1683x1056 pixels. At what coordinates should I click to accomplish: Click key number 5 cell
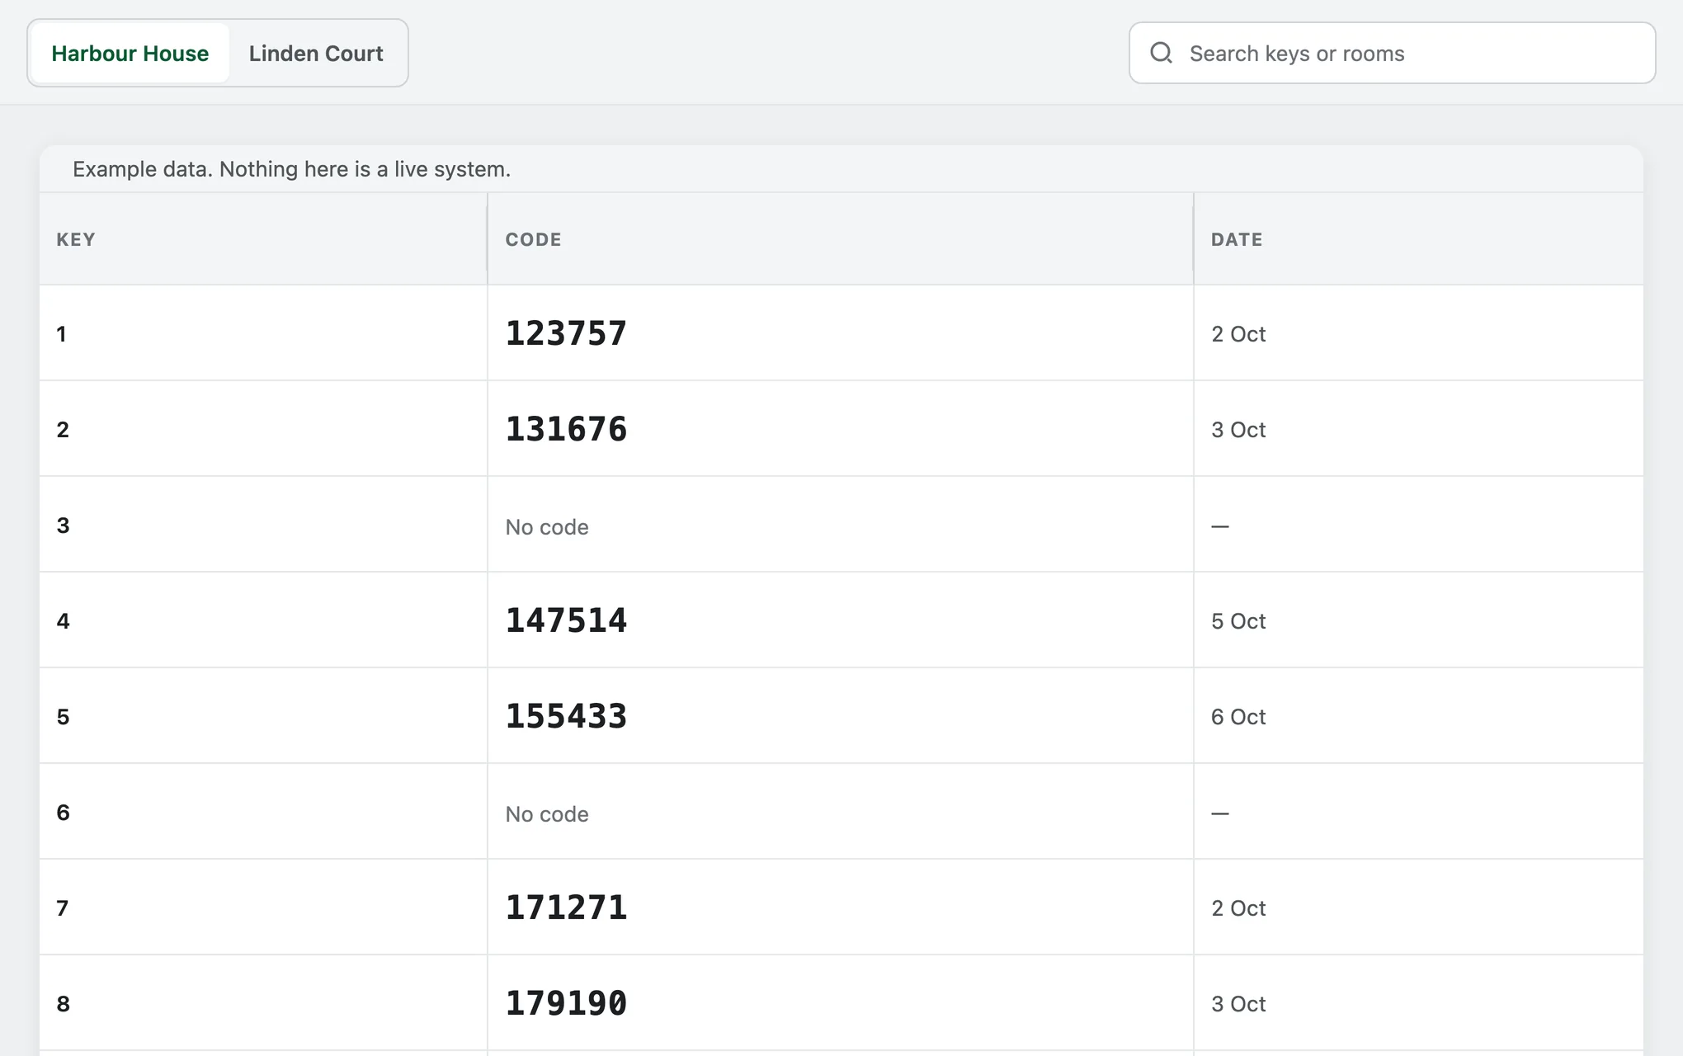263,716
